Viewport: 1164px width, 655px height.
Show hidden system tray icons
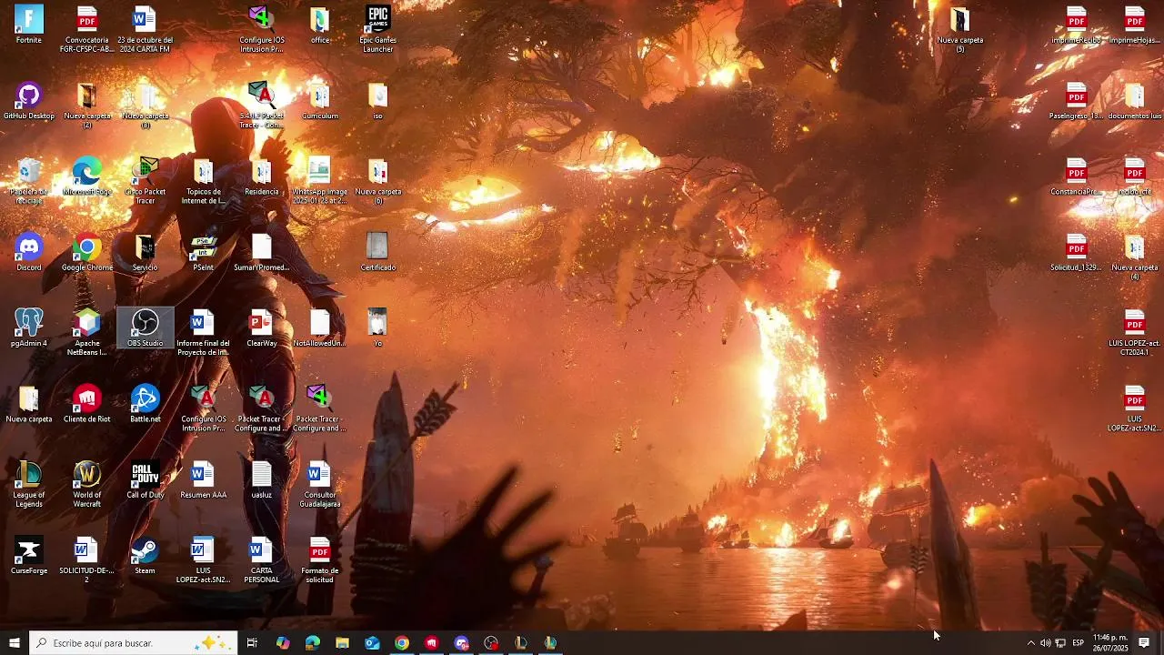pos(1030,643)
